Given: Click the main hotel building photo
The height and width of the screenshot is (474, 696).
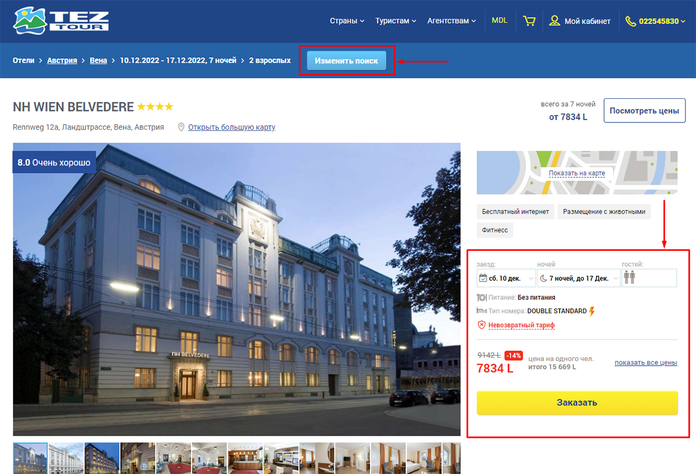Looking at the screenshot, I should pyautogui.click(x=236, y=289).
